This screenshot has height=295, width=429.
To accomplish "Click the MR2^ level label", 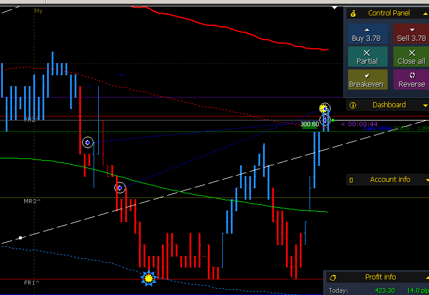I will pyautogui.click(x=32, y=201).
